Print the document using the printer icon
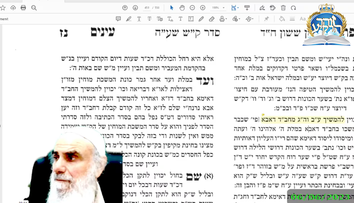Image resolution: width=354 pixels, height=203 pixels. 23,8
